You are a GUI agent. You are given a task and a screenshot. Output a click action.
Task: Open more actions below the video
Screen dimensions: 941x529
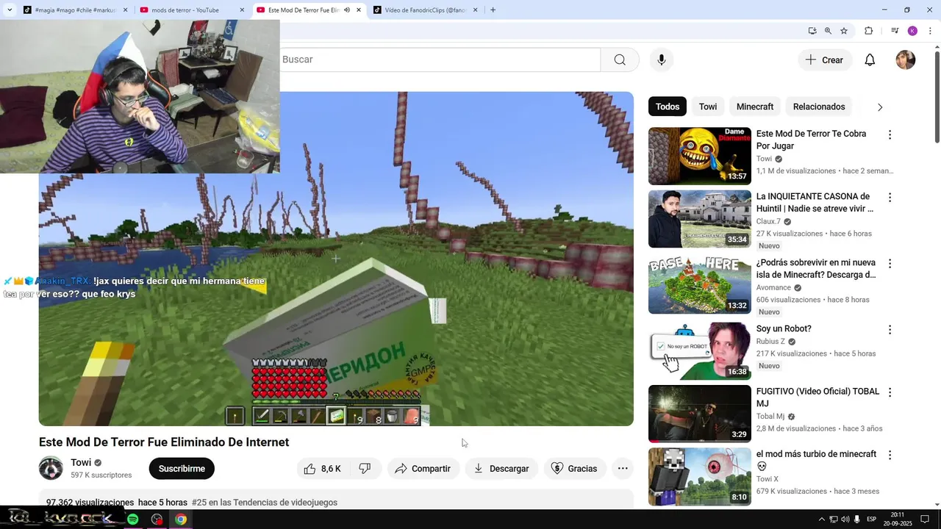coord(623,469)
